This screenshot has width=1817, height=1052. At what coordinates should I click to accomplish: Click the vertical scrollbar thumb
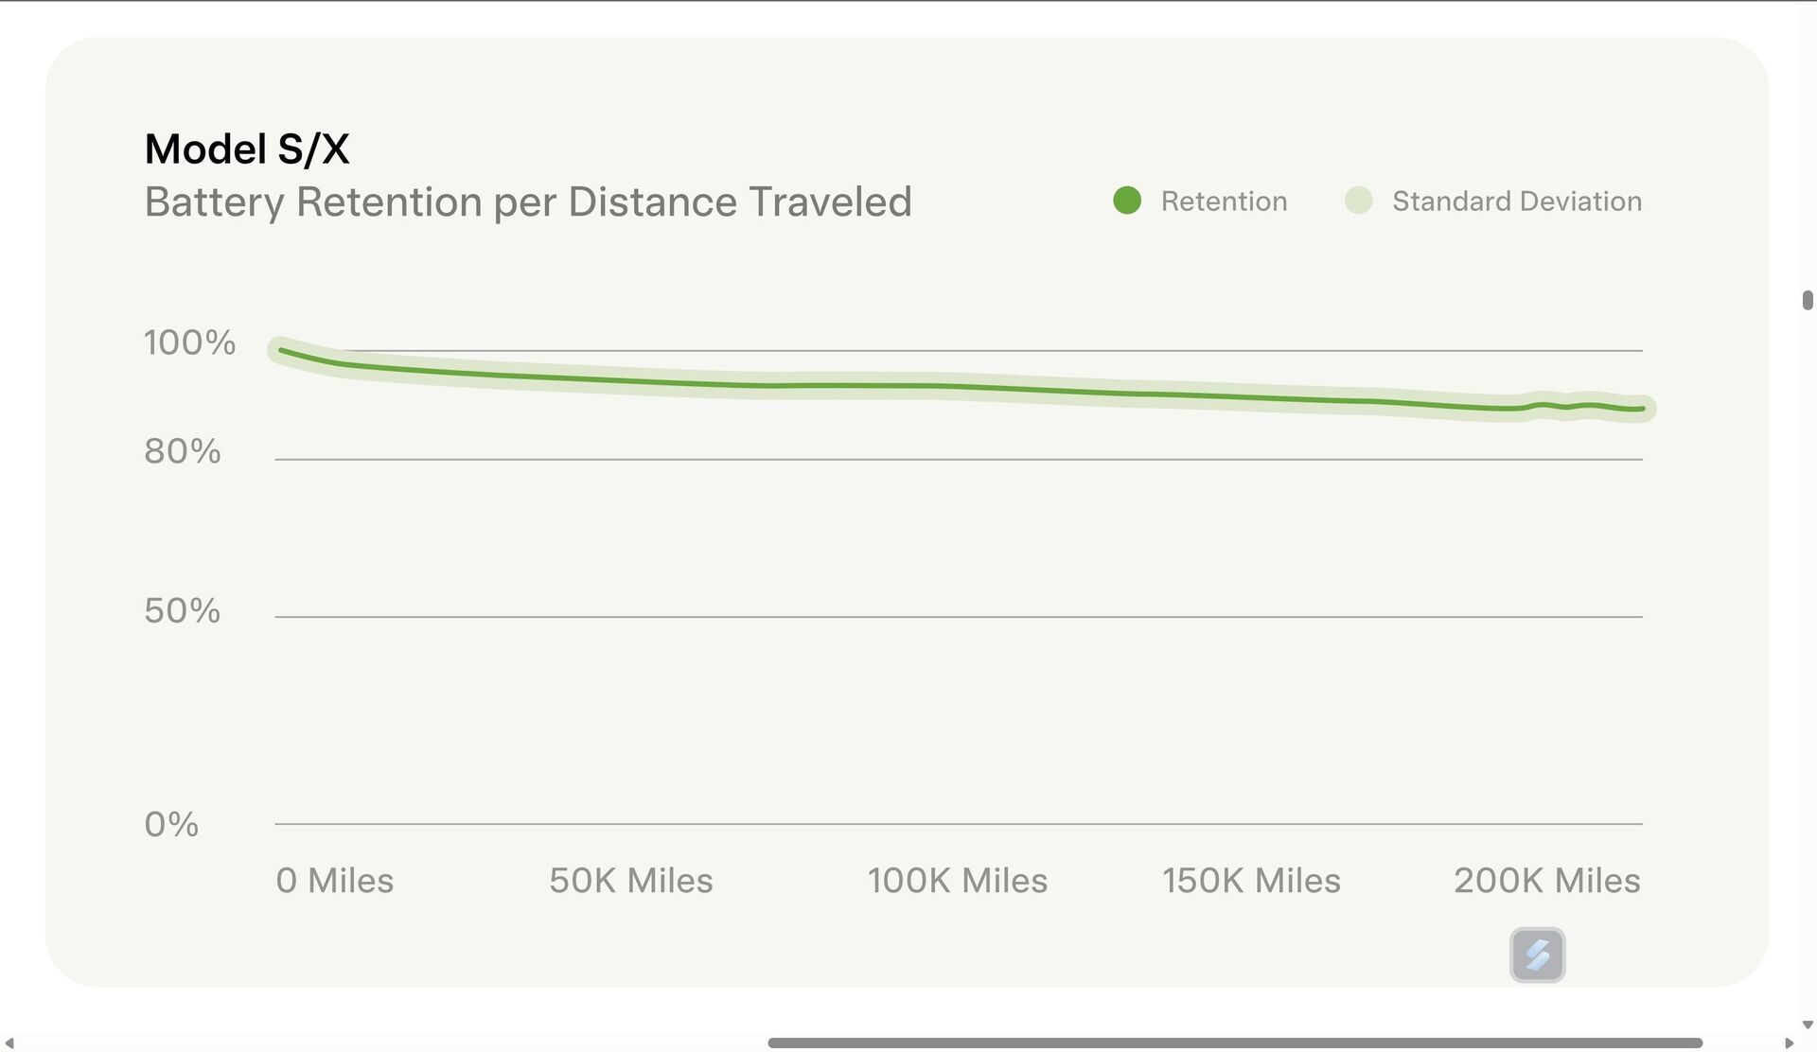pyautogui.click(x=1808, y=300)
